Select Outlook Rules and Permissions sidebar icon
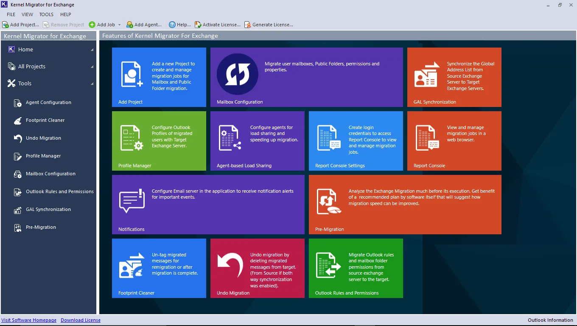This screenshot has height=326, width=577. (x=18, y=192)
